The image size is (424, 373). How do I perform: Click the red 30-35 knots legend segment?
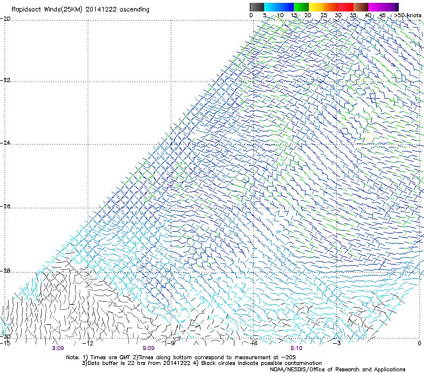tap(346, 7)
